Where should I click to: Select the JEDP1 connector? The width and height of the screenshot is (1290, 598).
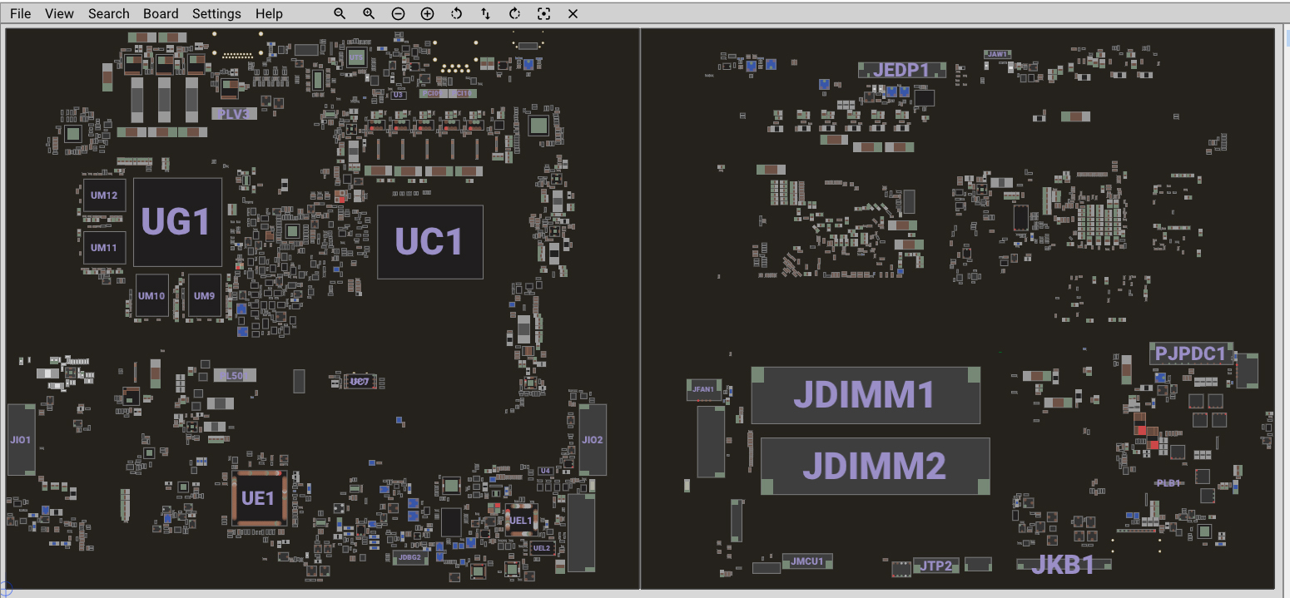point(901,70)
